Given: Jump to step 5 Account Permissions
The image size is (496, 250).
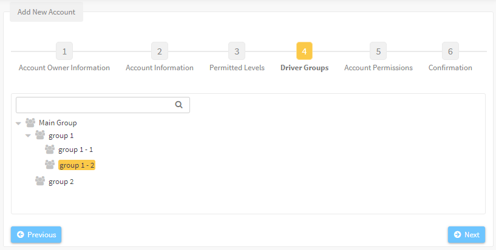Looking at the screenshot, I should [x=378, y=51].
